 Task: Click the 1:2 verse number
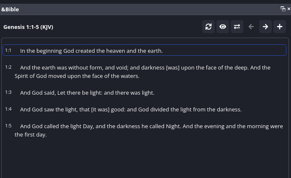tap(8, 67)
